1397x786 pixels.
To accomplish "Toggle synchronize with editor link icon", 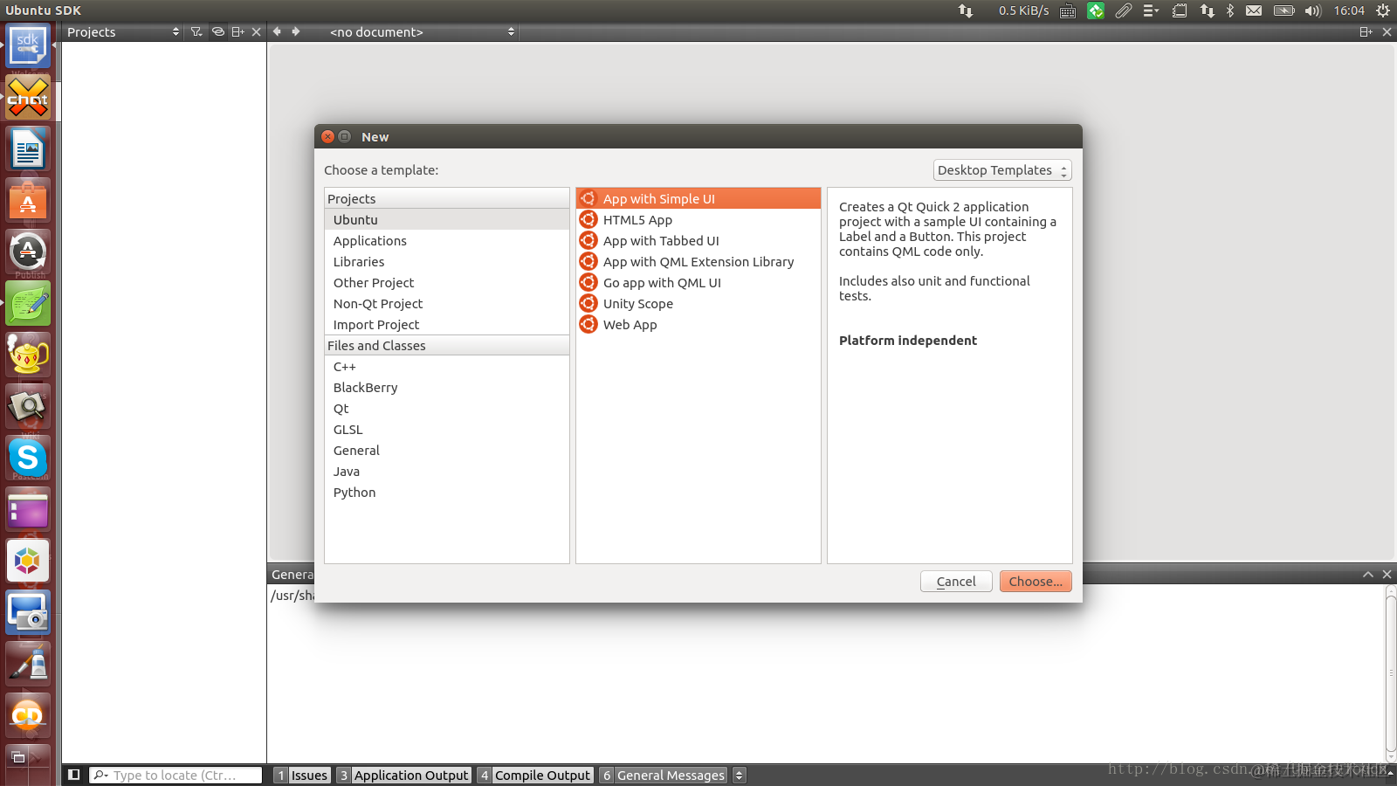I will 217,31.
